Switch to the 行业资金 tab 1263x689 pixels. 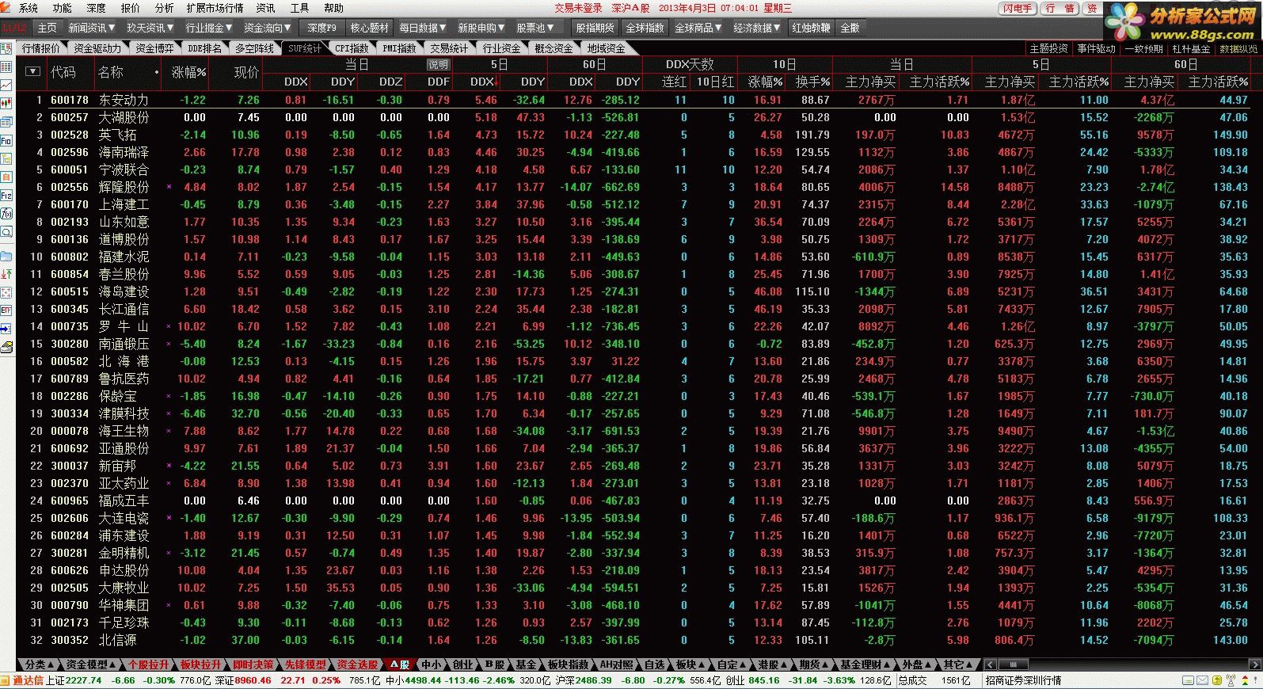tap(502, 48)
